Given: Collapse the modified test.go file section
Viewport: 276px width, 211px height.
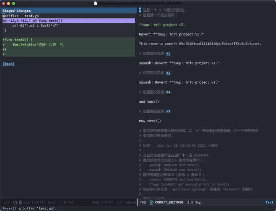Looking at the screenshot, I should tap(21, 16).
